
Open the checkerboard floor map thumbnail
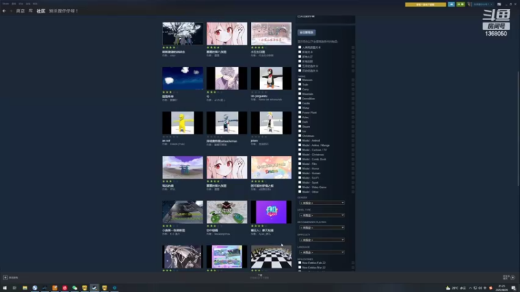click(271, 256)
